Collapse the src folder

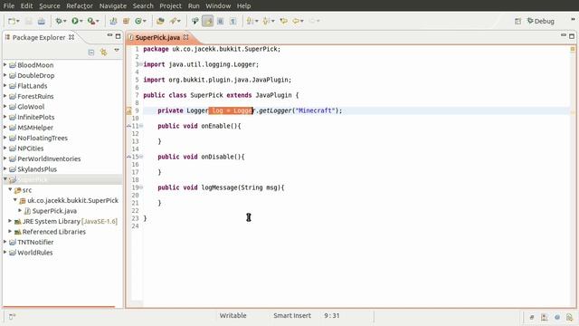(10, 189)
